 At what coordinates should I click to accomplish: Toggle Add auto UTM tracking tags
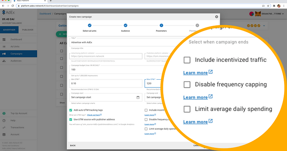tap(71, 110)
